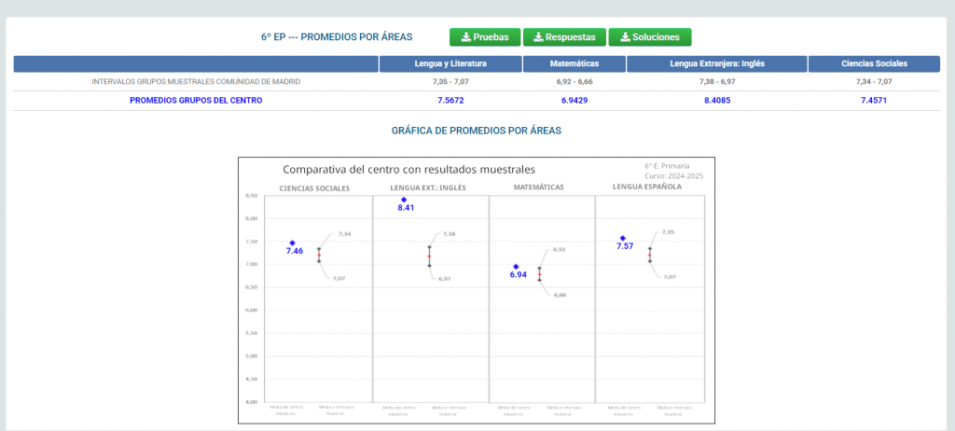Click the blue diamond marker labeled 8.41
The width and height of the screenshot is (955, 431).
(404, 200)
